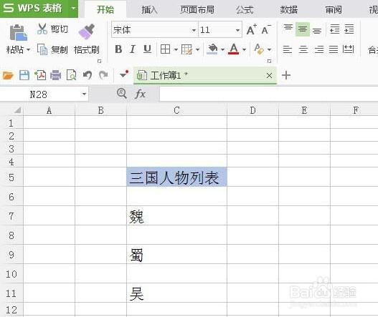The height and width of the screenshot is (317, 378).
Task: Open clipboard group dialog launcher
Action: click(x=99, y=62)
